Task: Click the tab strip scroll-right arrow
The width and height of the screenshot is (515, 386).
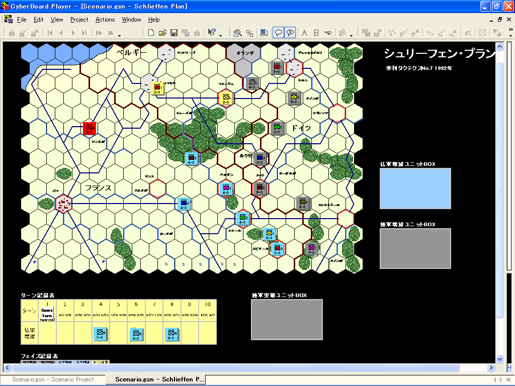Action: click(x=501, y=380)
